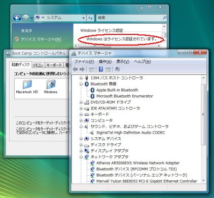The image size is (214, 198).
Task: Expand the システム デバイス node
Action: point(81,139)
